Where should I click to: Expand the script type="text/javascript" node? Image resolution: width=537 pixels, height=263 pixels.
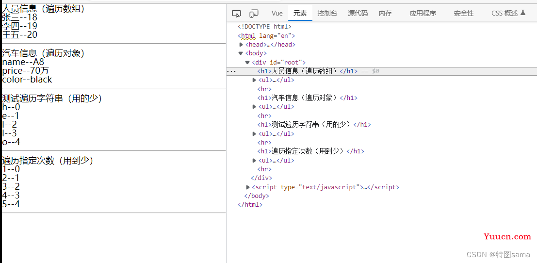(248, 187)
